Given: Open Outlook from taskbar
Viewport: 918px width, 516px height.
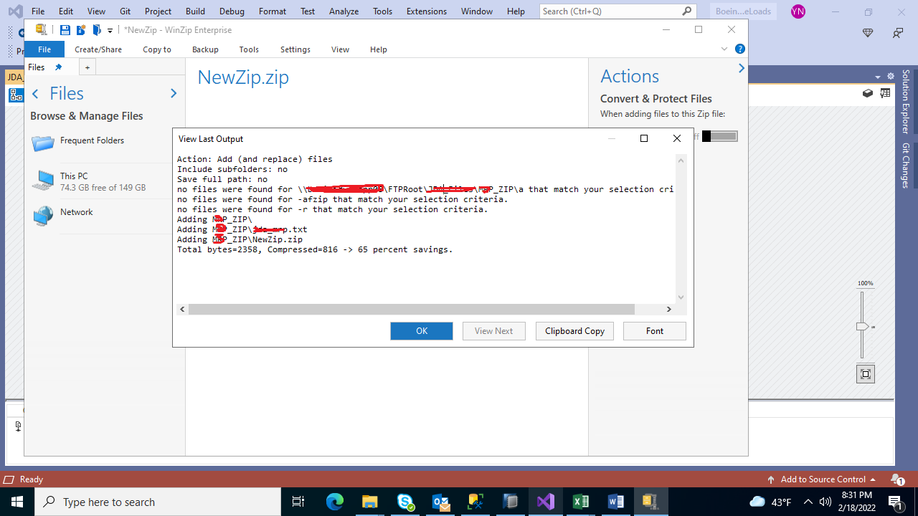Looking at the screenshot, I should (x=440, y=502).
